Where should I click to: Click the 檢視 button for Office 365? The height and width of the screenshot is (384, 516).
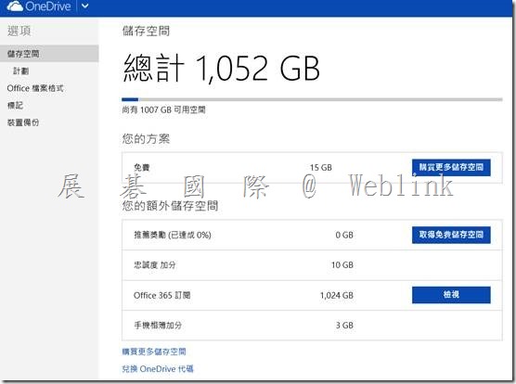pos(451,295)
